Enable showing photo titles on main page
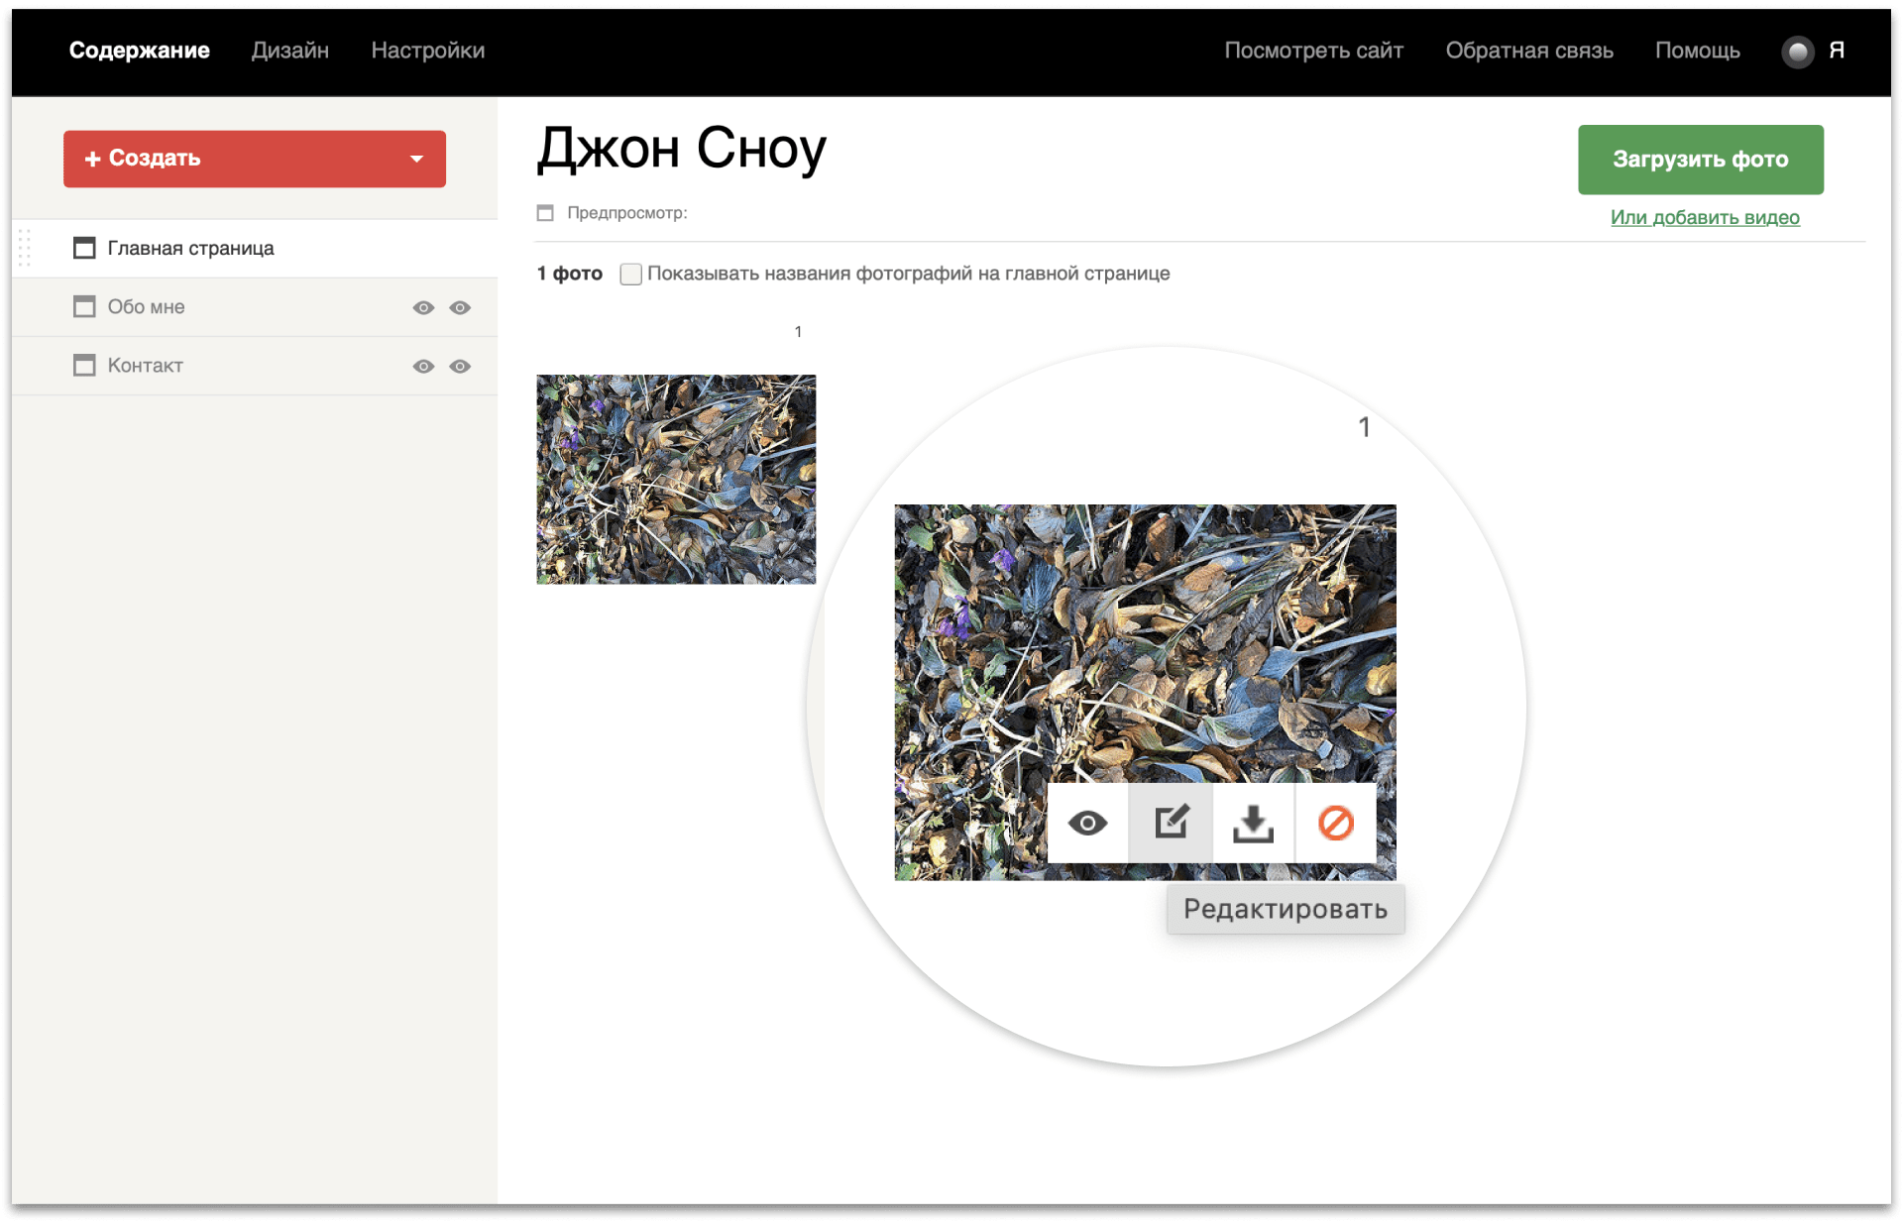 coord(630,274)
